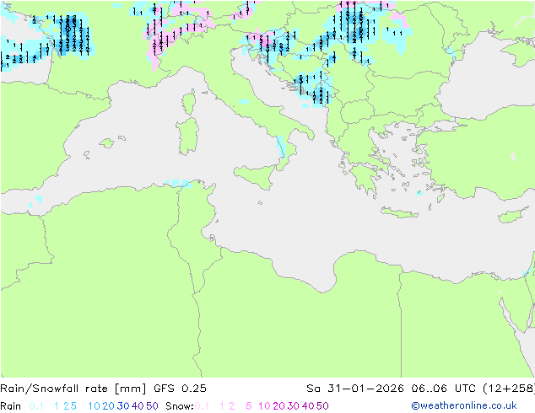Image resolution: width=535 pixels, height=413 pixels.
Task: Click the "GFS 0.25" model label
Action: (x=180, y=389)
